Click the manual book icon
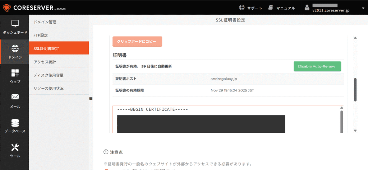368x170 pixels. (271, 8)
